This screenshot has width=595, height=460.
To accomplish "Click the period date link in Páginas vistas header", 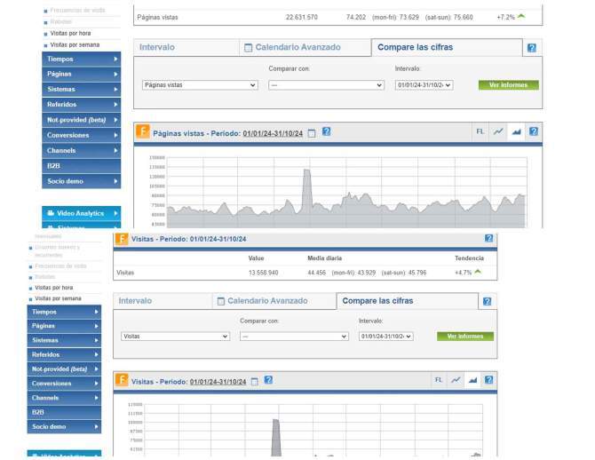I will tap(273, 133).
